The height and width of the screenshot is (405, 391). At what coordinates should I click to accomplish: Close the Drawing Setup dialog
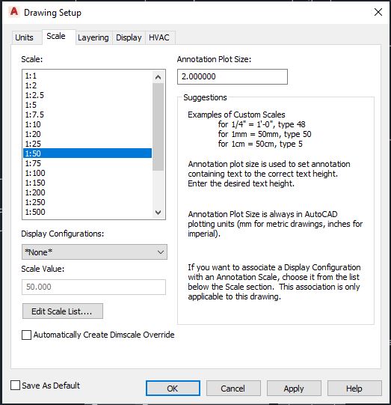378,12
